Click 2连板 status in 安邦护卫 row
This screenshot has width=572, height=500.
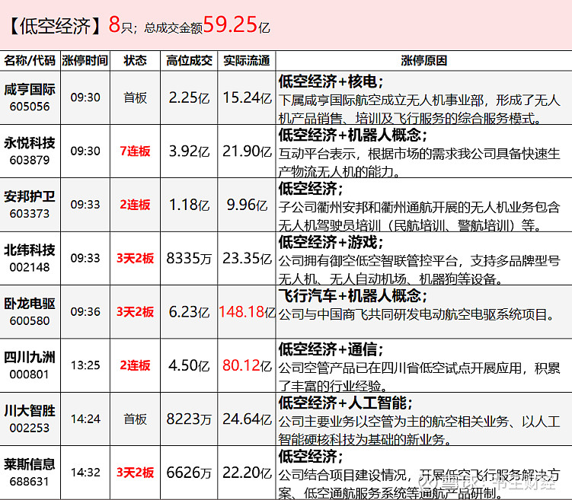coord(135,205)
